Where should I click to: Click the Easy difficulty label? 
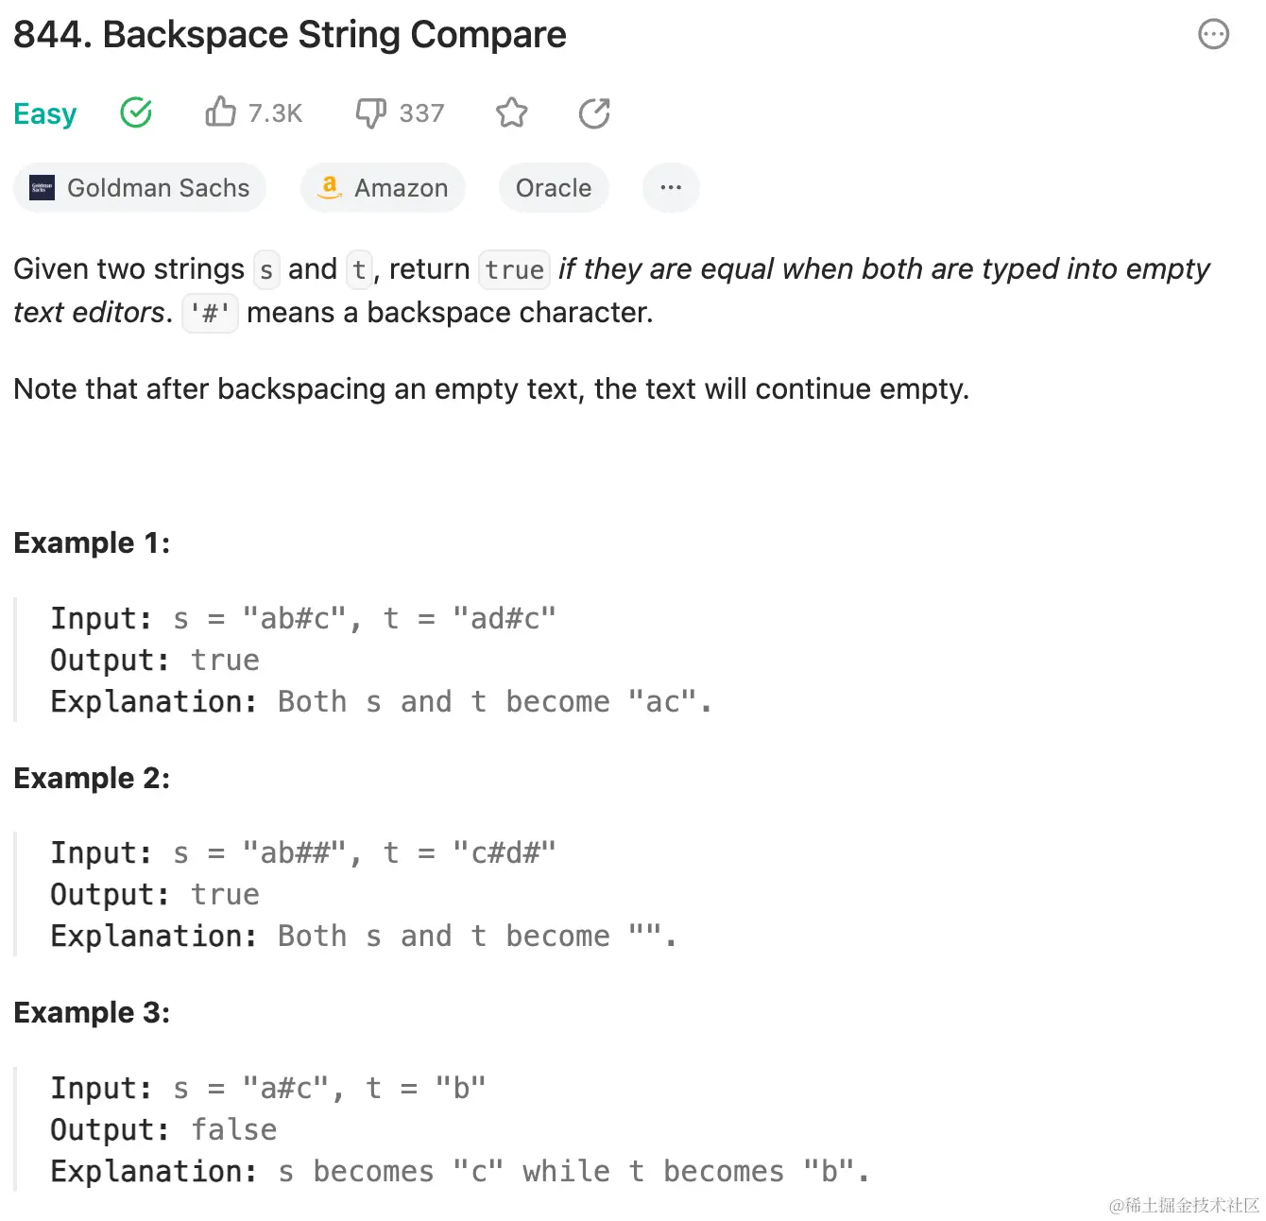tap(45, 114)
